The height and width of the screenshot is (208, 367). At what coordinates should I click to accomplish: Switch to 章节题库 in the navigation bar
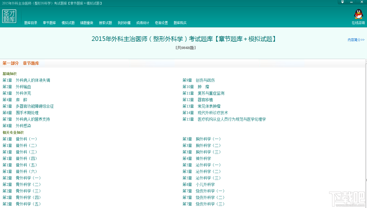pyautogui.click(x=50, y=23)
